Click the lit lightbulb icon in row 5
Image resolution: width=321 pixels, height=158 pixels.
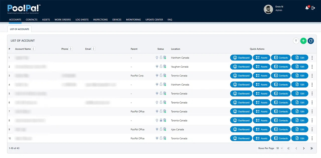(157, 93)
